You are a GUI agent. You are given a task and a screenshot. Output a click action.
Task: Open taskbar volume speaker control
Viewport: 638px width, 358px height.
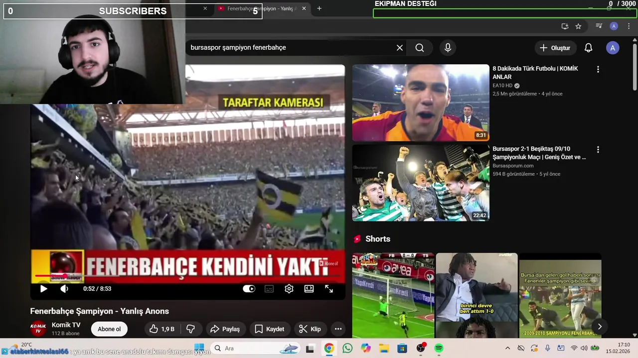pyautogui.click(x=584, y=348)
